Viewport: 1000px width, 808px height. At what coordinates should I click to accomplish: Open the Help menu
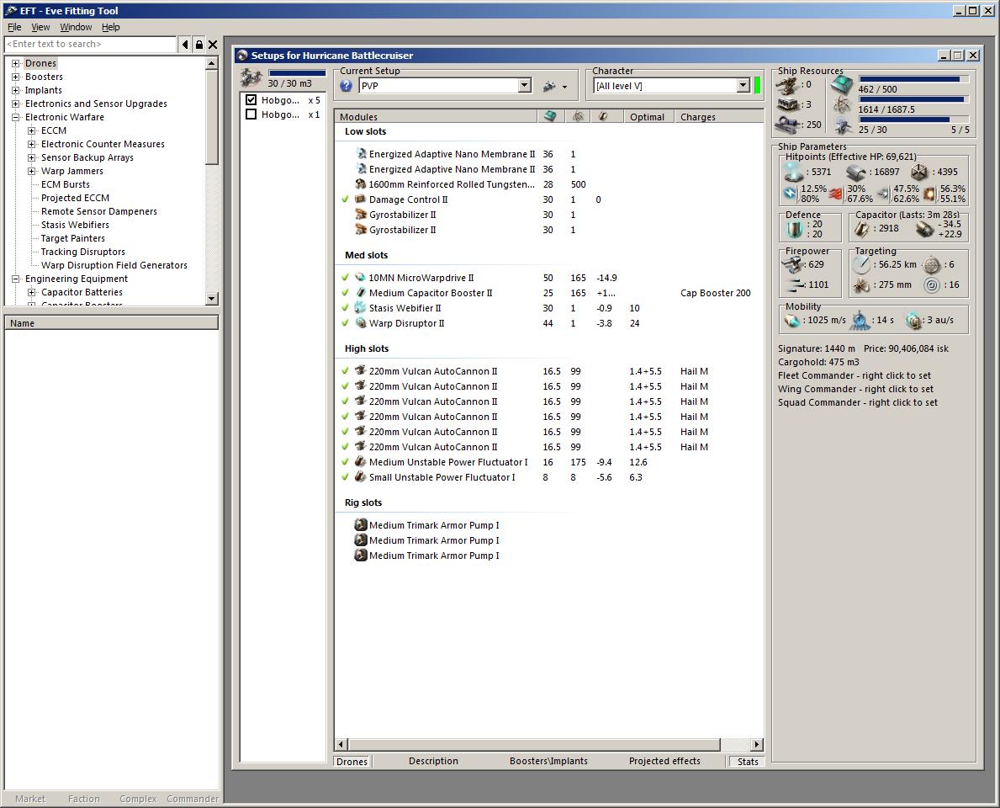point(111,27)
